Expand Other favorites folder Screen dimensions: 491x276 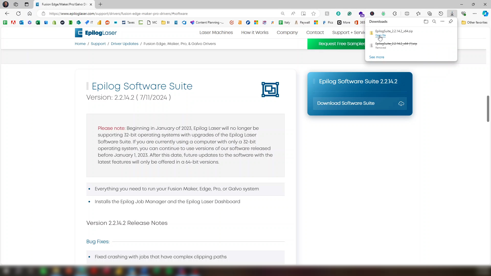(474, 22)
